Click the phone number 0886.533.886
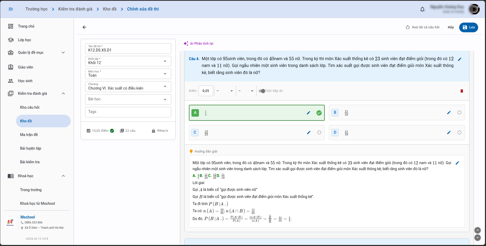 (33, 223)
